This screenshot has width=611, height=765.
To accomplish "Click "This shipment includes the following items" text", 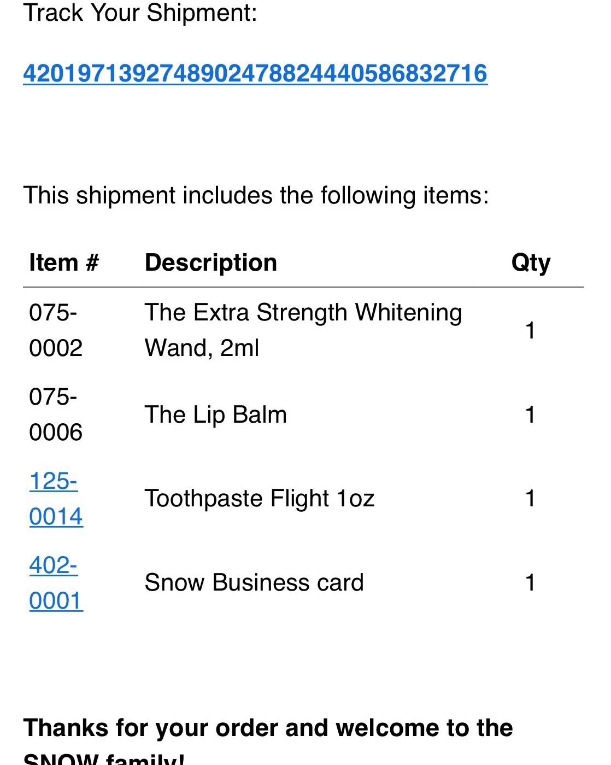I will click(x=256, y=195).
